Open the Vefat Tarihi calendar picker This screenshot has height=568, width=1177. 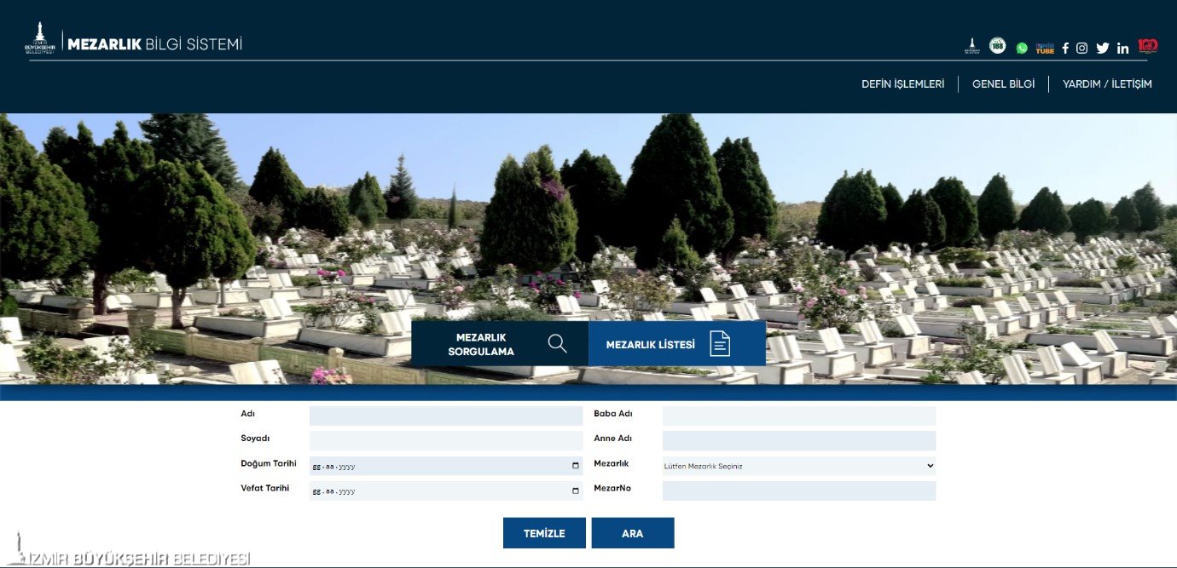click(x=576, y=491)
